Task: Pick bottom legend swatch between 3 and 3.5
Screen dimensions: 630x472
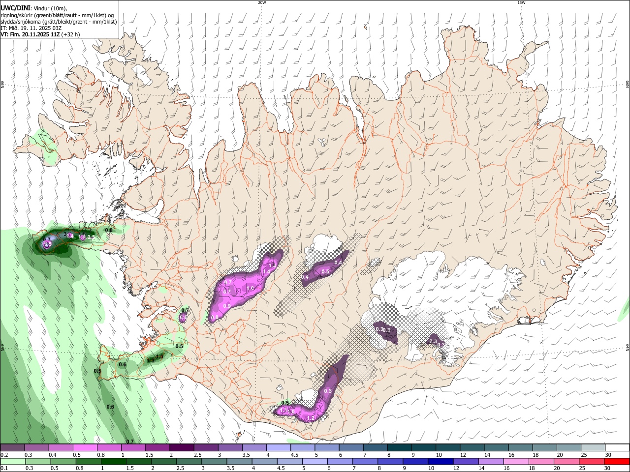Action: click(214, 461)
